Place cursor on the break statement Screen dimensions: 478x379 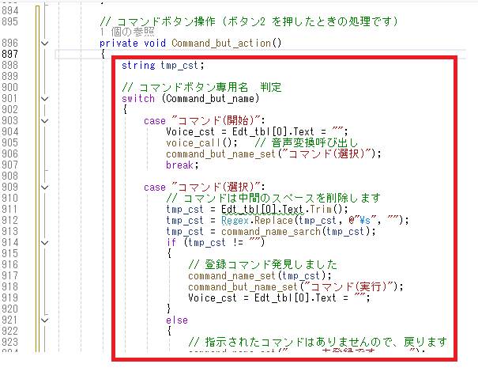181,165
